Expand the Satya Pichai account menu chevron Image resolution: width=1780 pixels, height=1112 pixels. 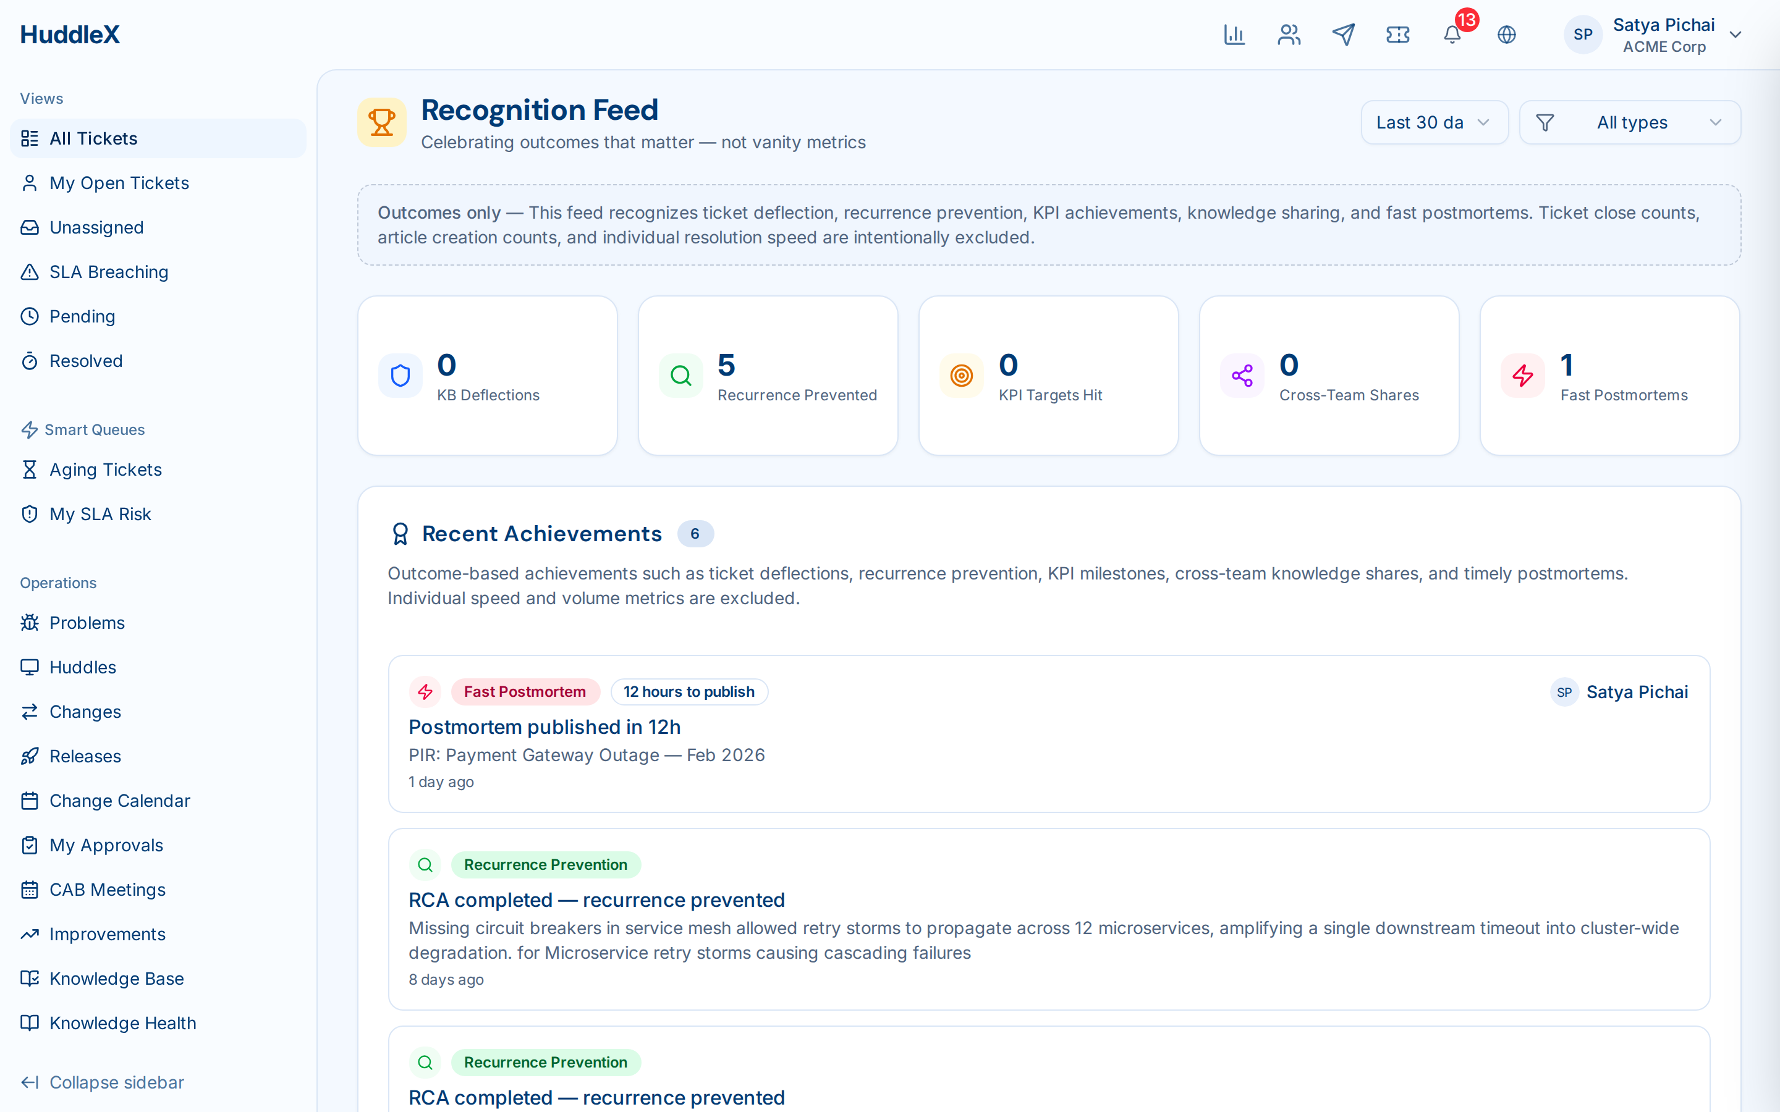[1736, 35]
